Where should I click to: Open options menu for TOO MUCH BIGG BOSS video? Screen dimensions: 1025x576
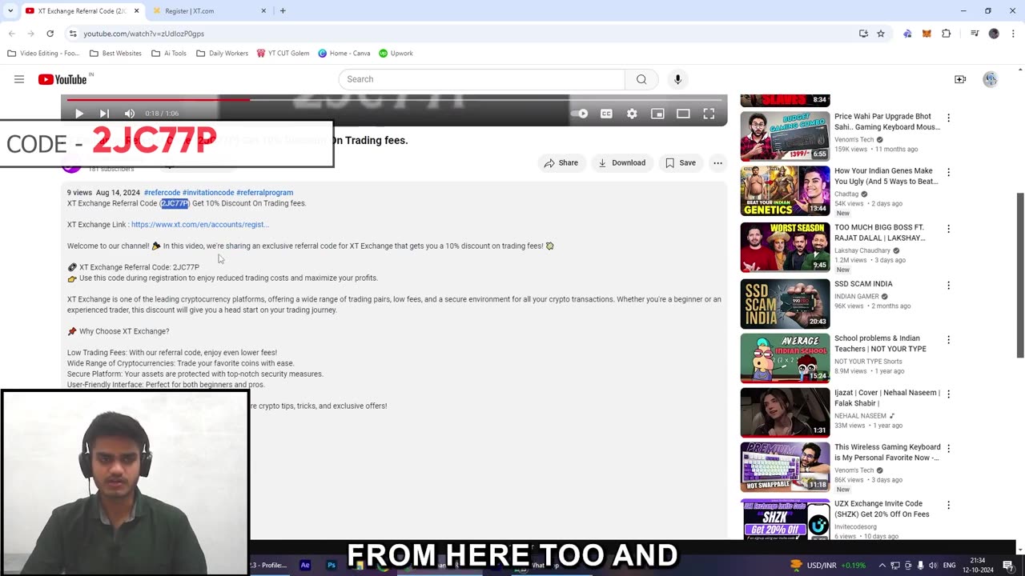tap(948, 229)
